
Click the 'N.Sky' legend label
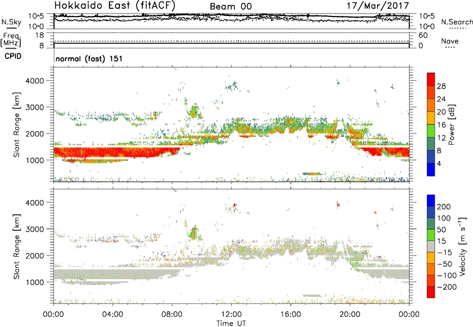pyautogui.click(x=11, y=22)
